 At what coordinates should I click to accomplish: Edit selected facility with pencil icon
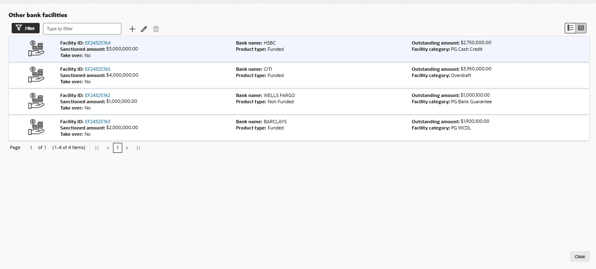[x=144, y=29]
